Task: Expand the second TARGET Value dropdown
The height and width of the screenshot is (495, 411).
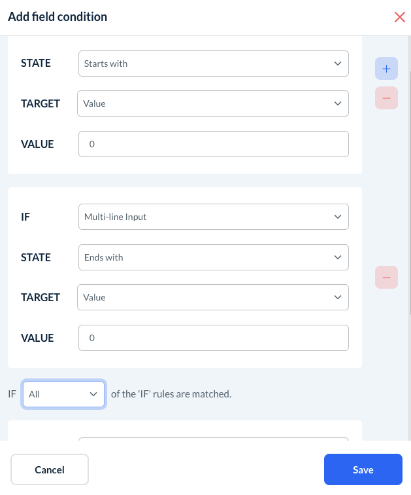Action: [213, 297]
